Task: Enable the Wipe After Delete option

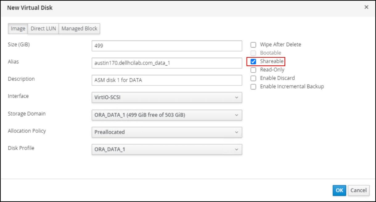Action: 253,44
